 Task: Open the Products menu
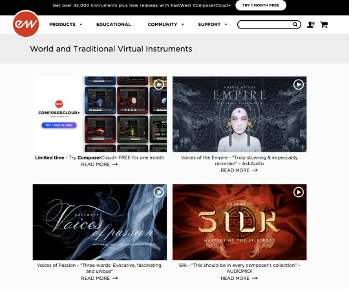point(62,25)
